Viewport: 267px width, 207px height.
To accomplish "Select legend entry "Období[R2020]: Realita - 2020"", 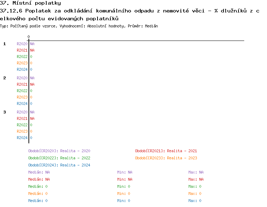I will click(x=59, y=151).
